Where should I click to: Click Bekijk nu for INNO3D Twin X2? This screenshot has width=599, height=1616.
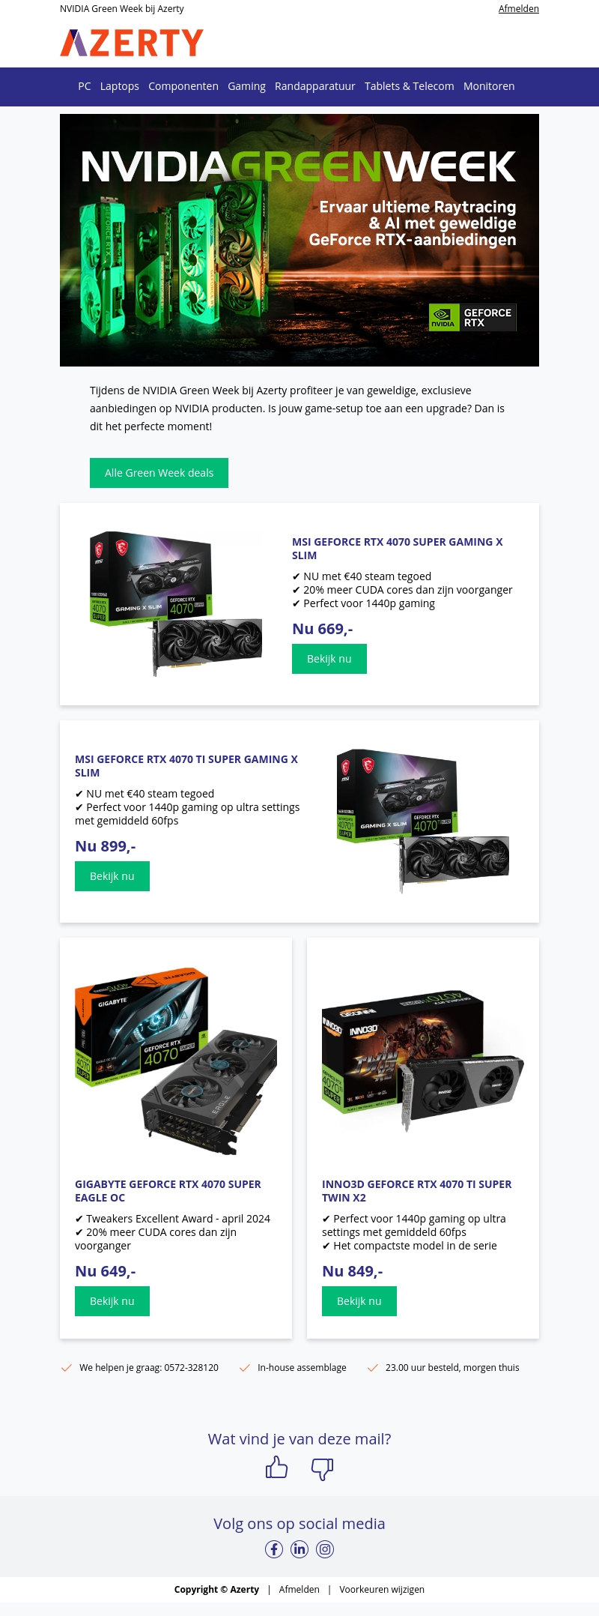359,1301
